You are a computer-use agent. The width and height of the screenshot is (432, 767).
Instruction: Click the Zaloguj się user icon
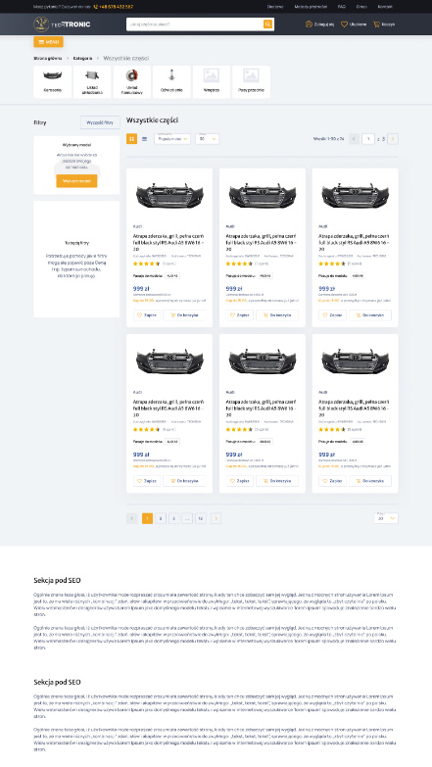(x=309, y=24)
